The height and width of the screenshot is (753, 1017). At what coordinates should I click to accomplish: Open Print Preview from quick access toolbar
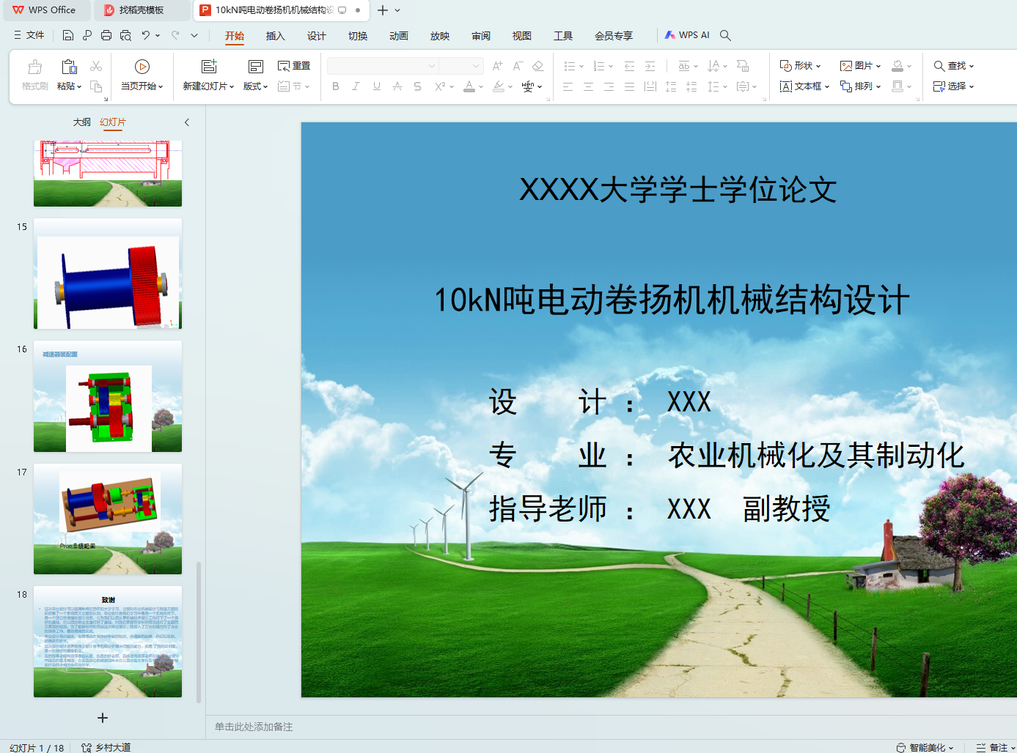tap(125, 35)
